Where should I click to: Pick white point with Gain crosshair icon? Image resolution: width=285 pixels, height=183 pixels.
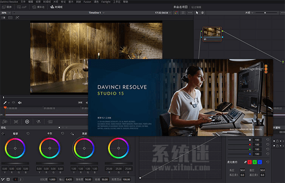pos(72,134)
